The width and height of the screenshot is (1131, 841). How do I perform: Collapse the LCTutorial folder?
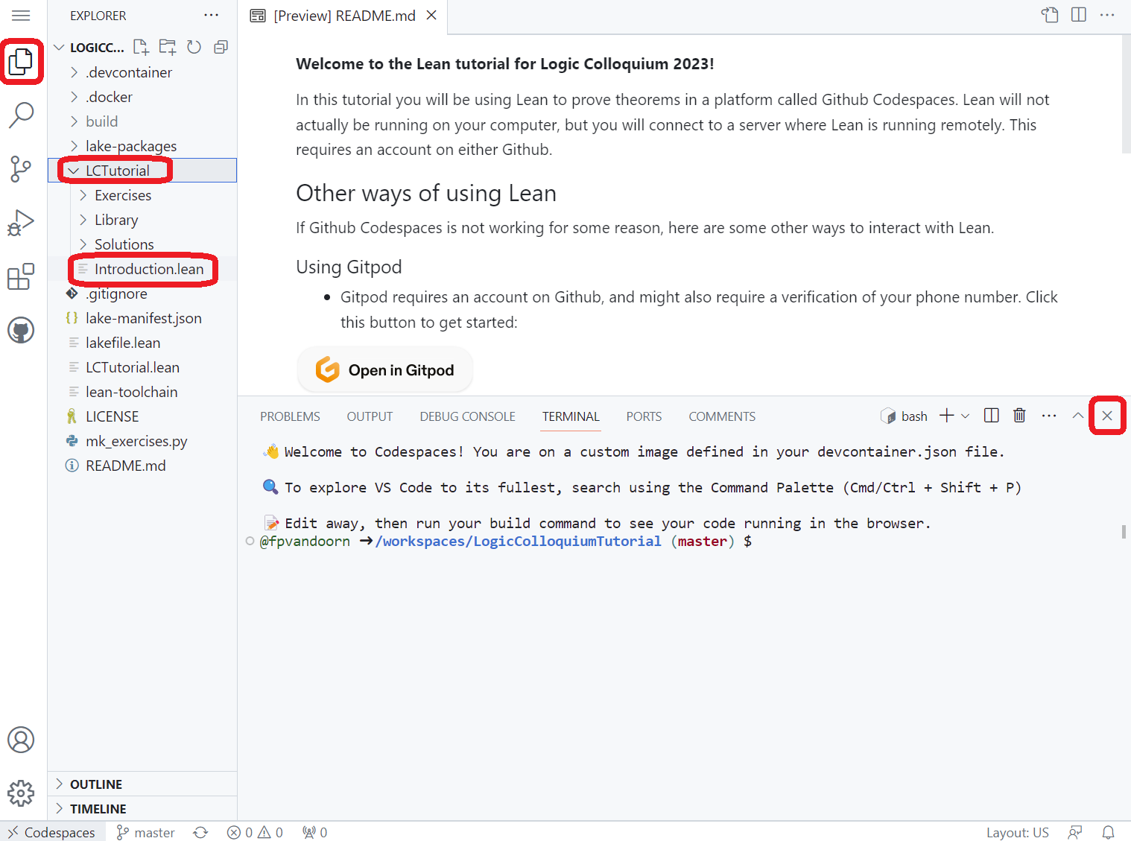[142, 171]
